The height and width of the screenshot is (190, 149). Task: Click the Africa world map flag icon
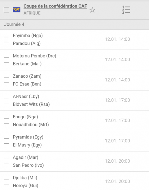click(x=16, y=10)
